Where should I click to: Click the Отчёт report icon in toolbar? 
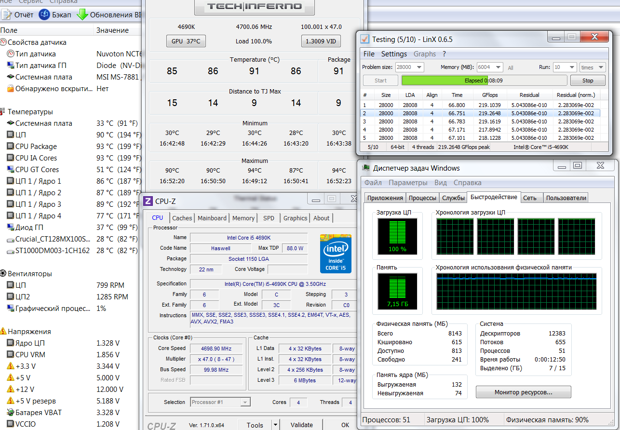[7, 15]
